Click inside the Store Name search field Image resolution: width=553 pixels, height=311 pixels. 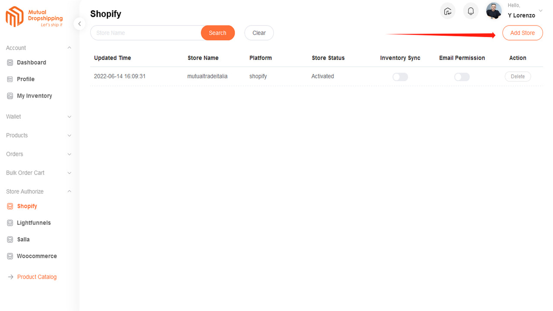(143, 32)
